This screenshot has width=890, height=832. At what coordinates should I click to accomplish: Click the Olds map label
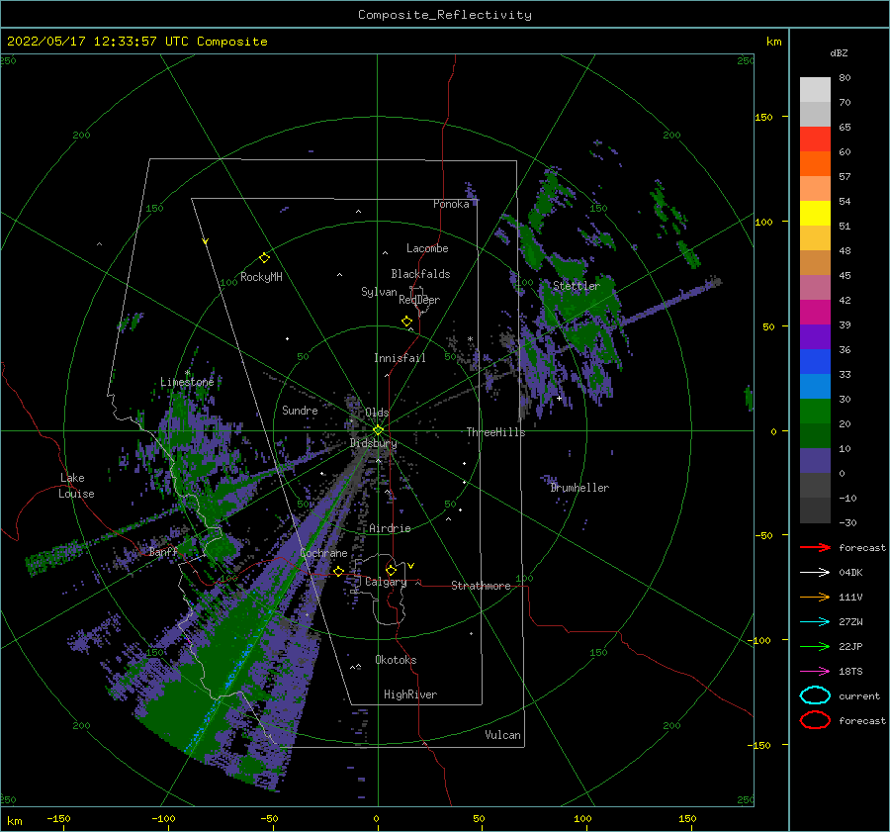[377, 413]
